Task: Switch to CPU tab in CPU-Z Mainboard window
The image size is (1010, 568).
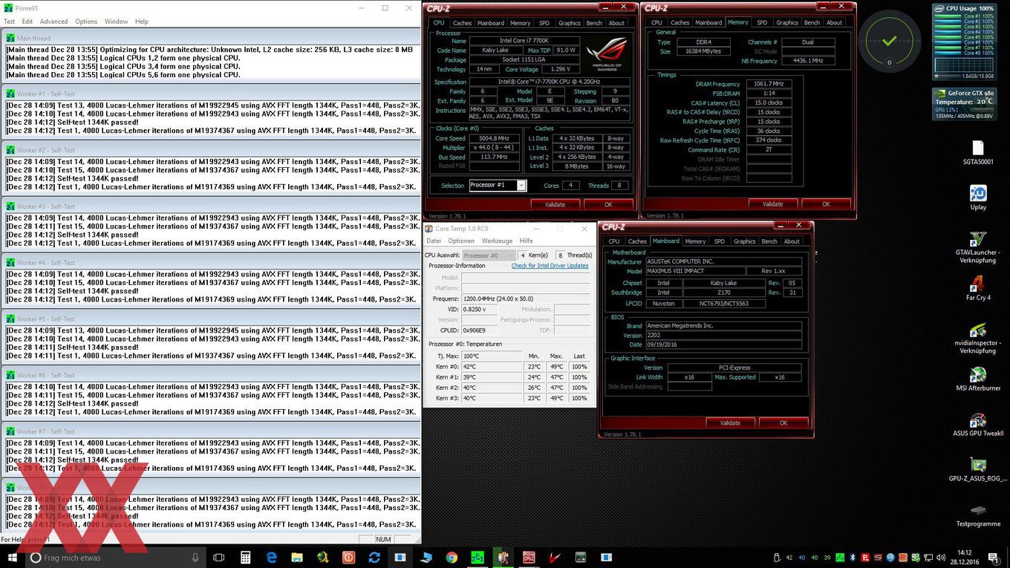Action: point(614,241)
